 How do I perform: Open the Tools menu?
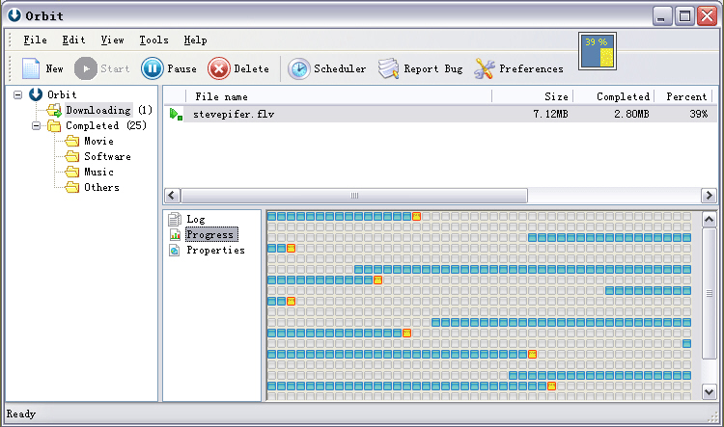click(153, 40)
